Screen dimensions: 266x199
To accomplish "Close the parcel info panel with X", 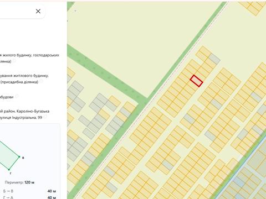I will pyautogui.click(x=38, y=11).
